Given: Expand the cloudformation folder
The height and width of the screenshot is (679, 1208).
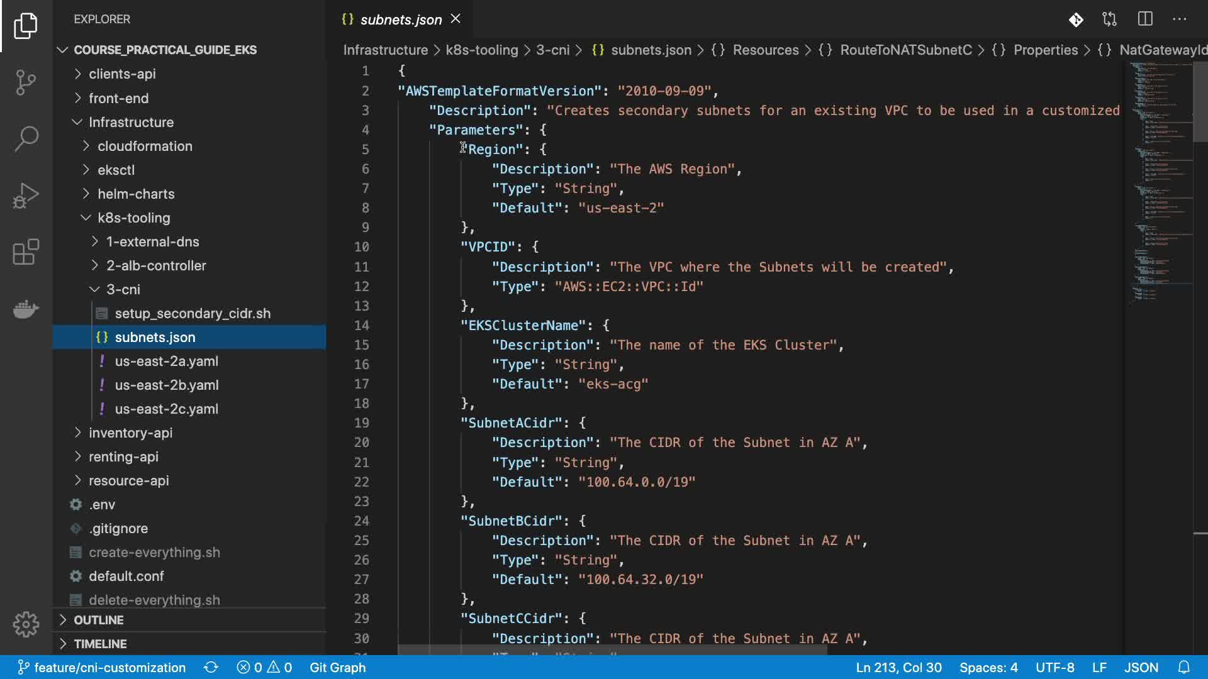Looking at the screenshot, I should click(145, 146).
